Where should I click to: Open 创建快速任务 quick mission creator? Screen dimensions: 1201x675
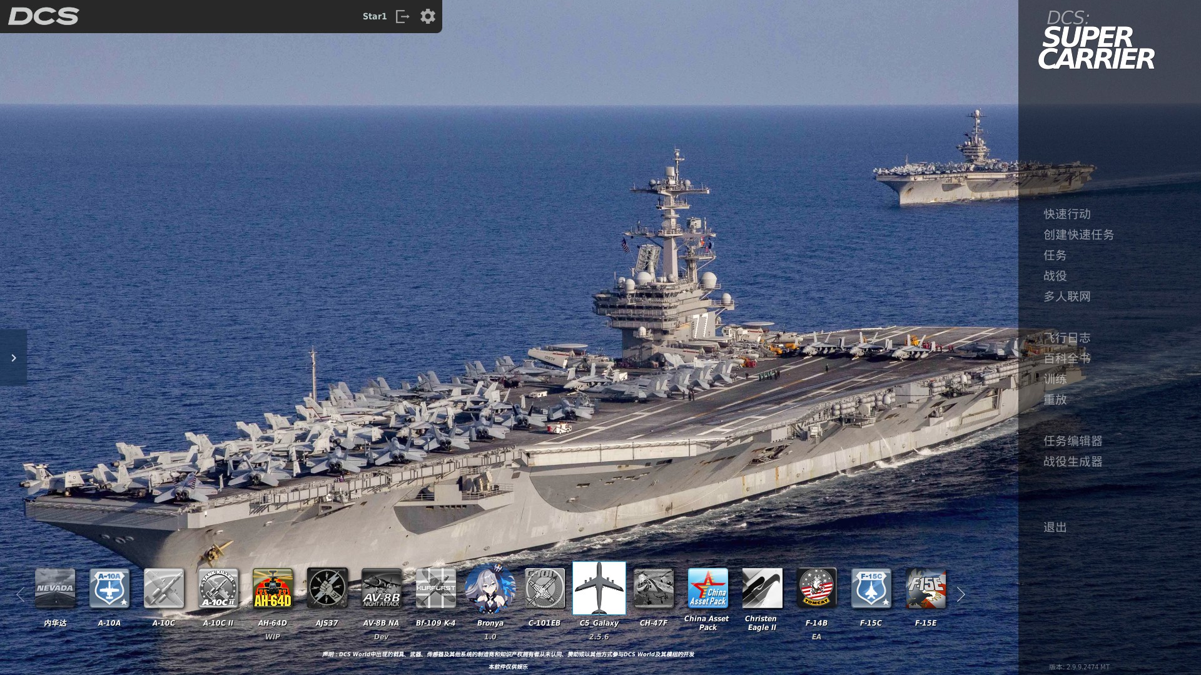click(x=1078, y=234)
